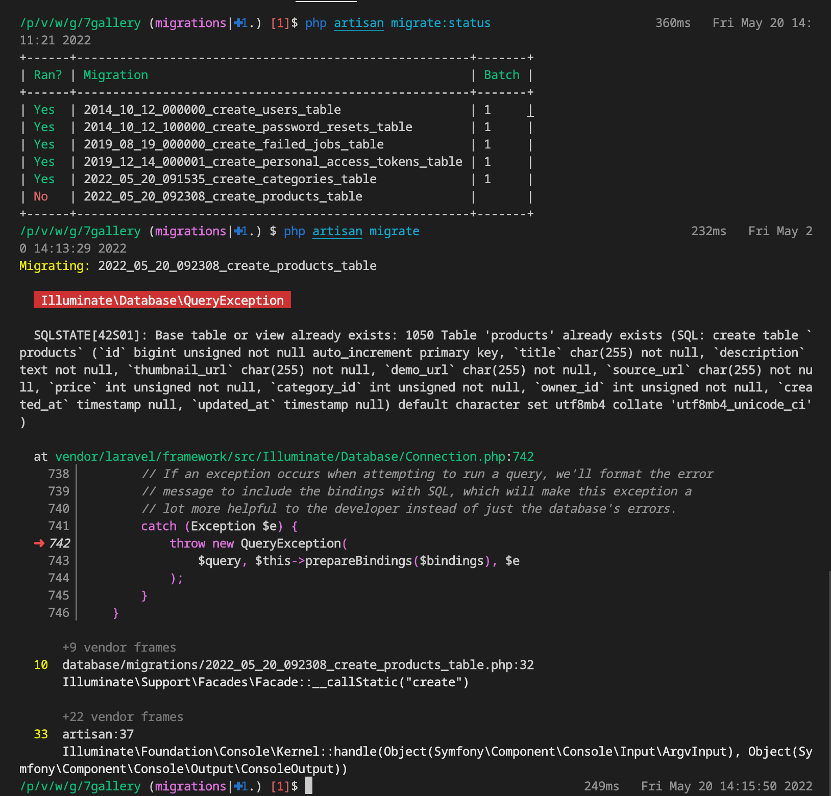Click the yellow 'Migrating:' label
Screen dimensions: 831x796
pyautogui.click(x=55, y=266)
